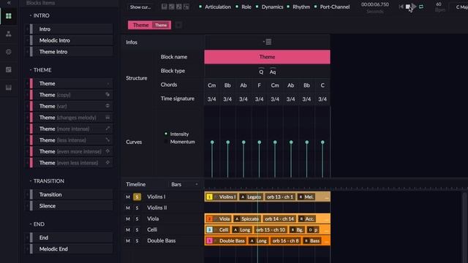
Task: Click the copy icon on Theme (copy)
Action: pyautogui.click(x=107, y=94)
